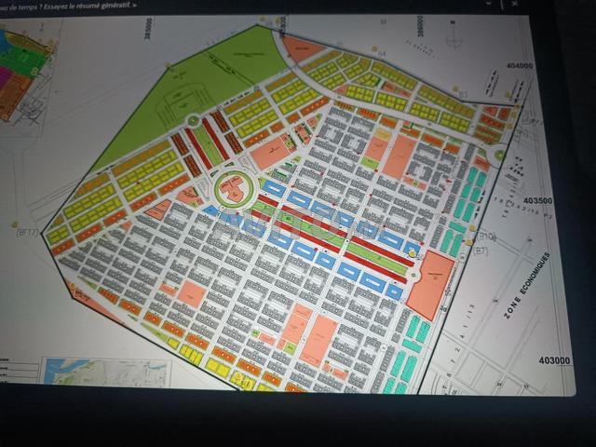596x447 pixels.
Task: Click the B4 boundary marker
Action: click(x=380, y=54)
